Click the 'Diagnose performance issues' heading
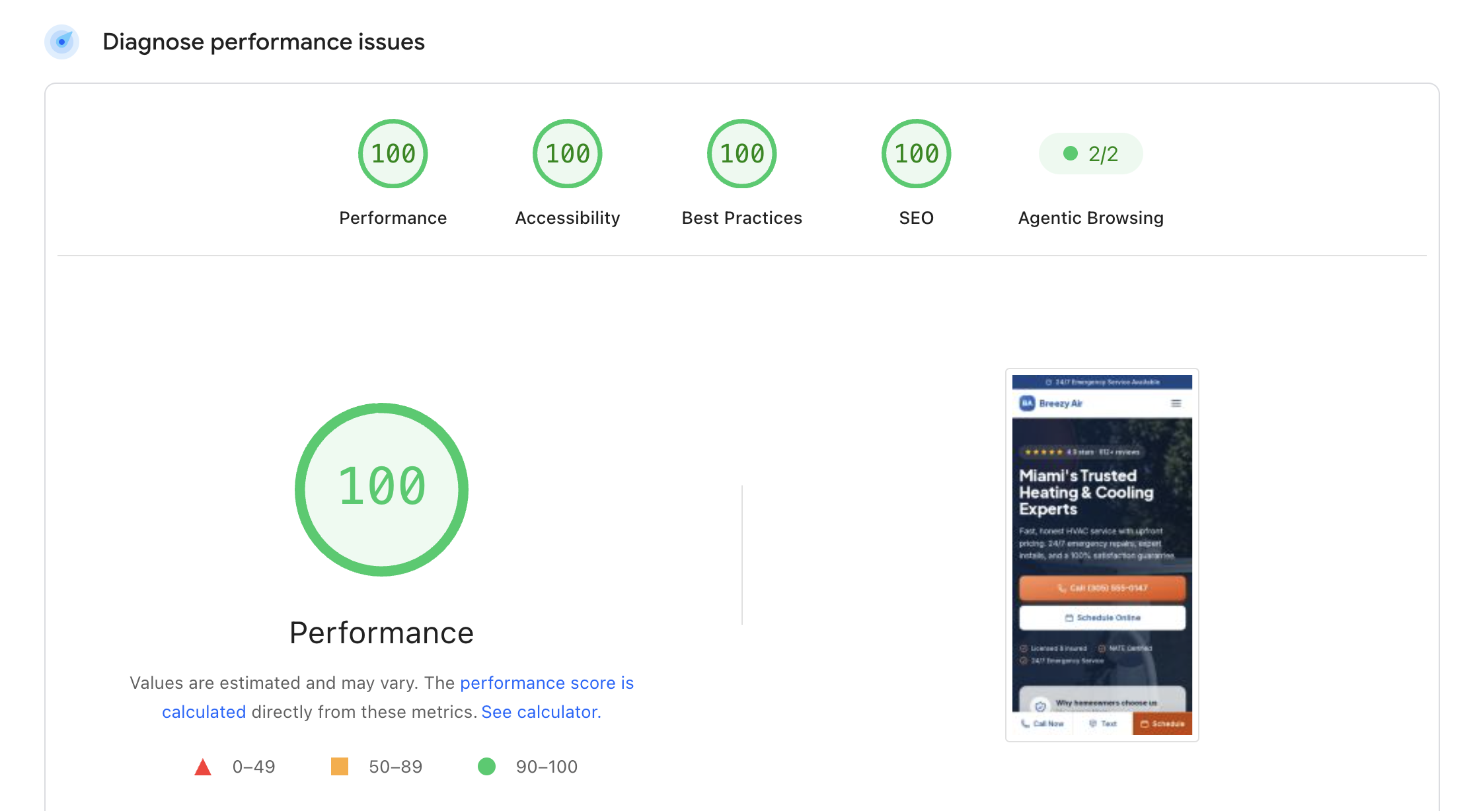The image size is (1475, 811). tap(264, 42)
